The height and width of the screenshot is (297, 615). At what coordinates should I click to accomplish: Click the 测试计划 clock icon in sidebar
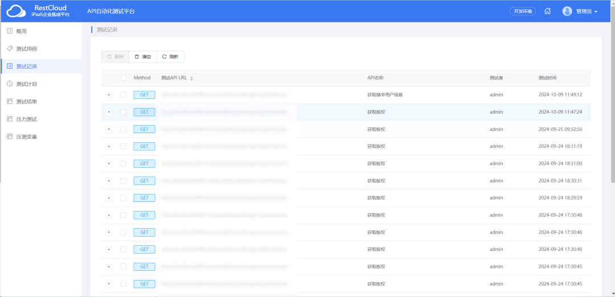click(x=10, y=84)
